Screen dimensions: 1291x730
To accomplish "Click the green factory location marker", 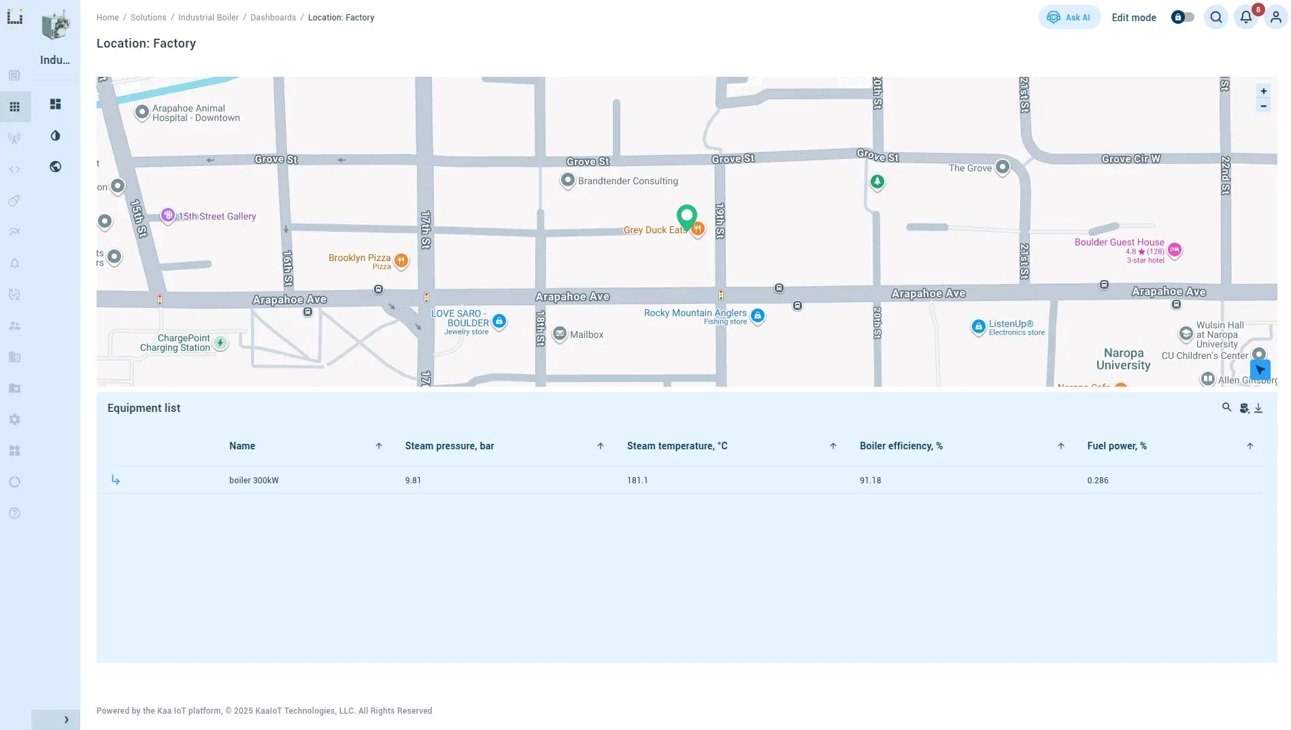I will click(x=687, y=217).
